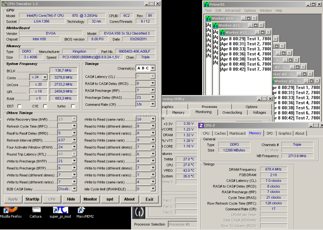This screenshot has width=323, height=230.
Task: Open the Test menu in Prime95
Action: coord(208,11)
